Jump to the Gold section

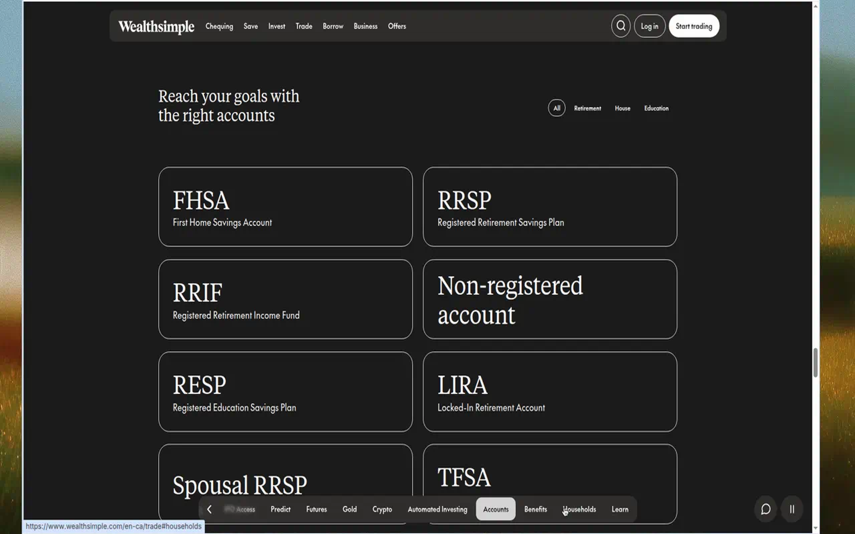350,509
